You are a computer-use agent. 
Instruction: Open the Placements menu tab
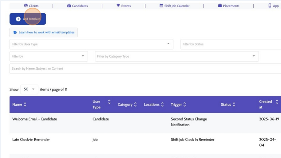click(231, 6)
